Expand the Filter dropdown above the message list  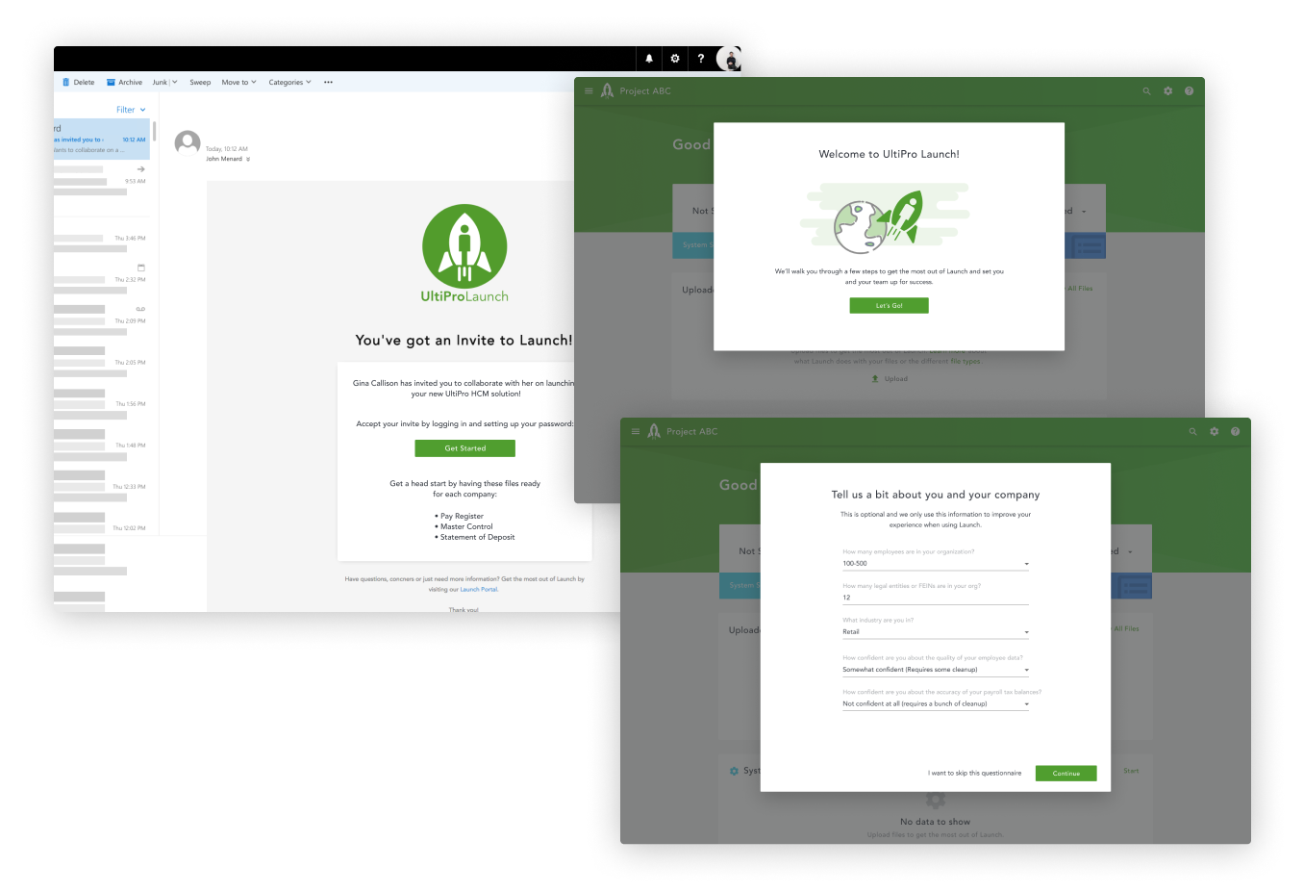[x=131, y=110]
